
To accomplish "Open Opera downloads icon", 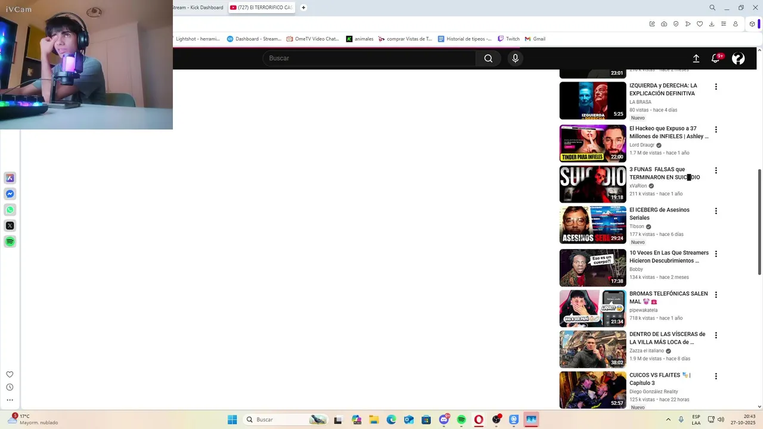I will [712, 24].
